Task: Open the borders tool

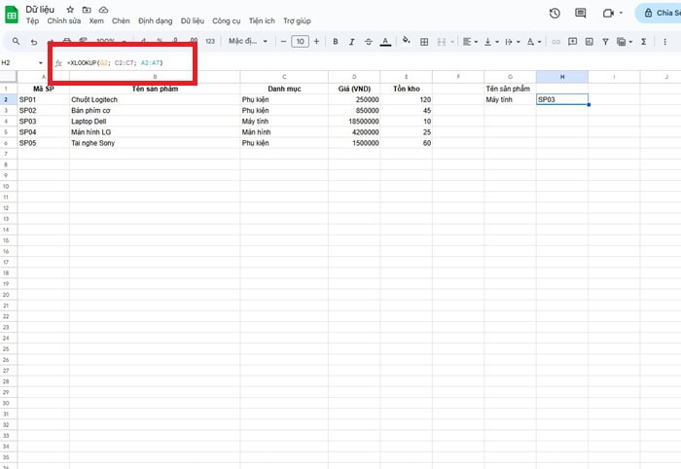Action: [x=424, y=42]
